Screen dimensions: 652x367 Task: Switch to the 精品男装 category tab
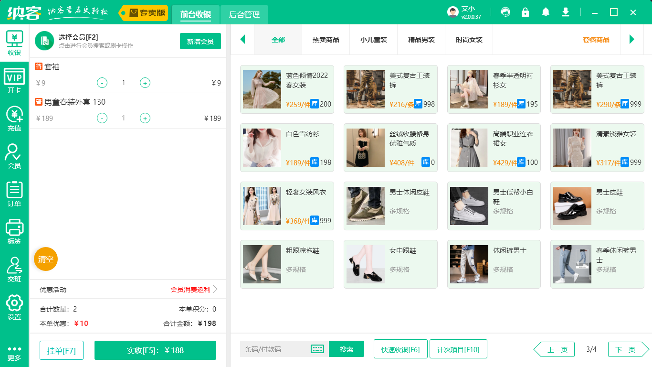tap(421, 40)
